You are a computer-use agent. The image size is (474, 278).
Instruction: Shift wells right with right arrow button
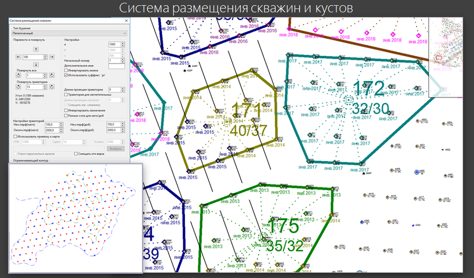pos(52,57)
